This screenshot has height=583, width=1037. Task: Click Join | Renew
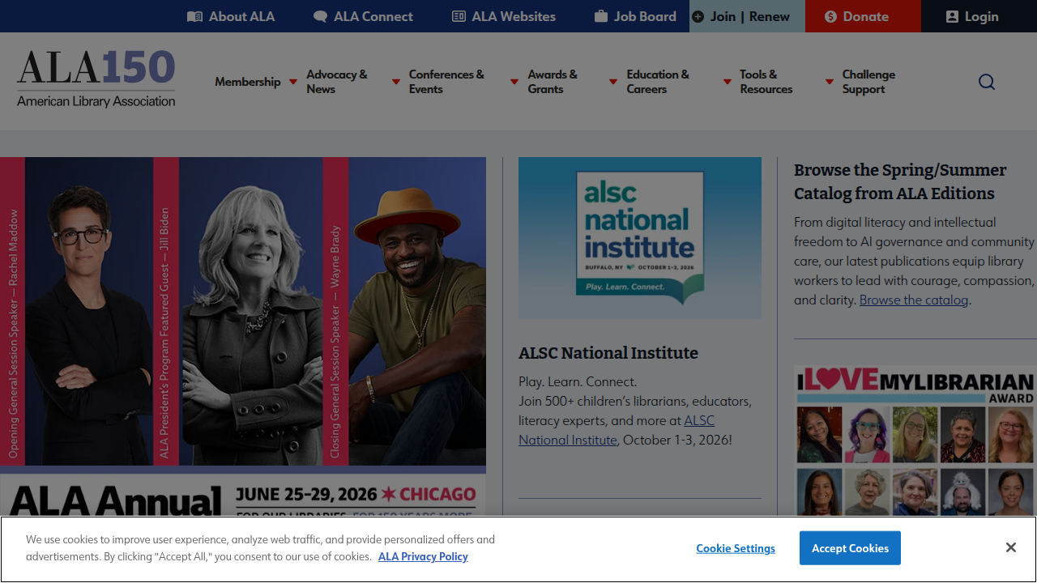747,16
